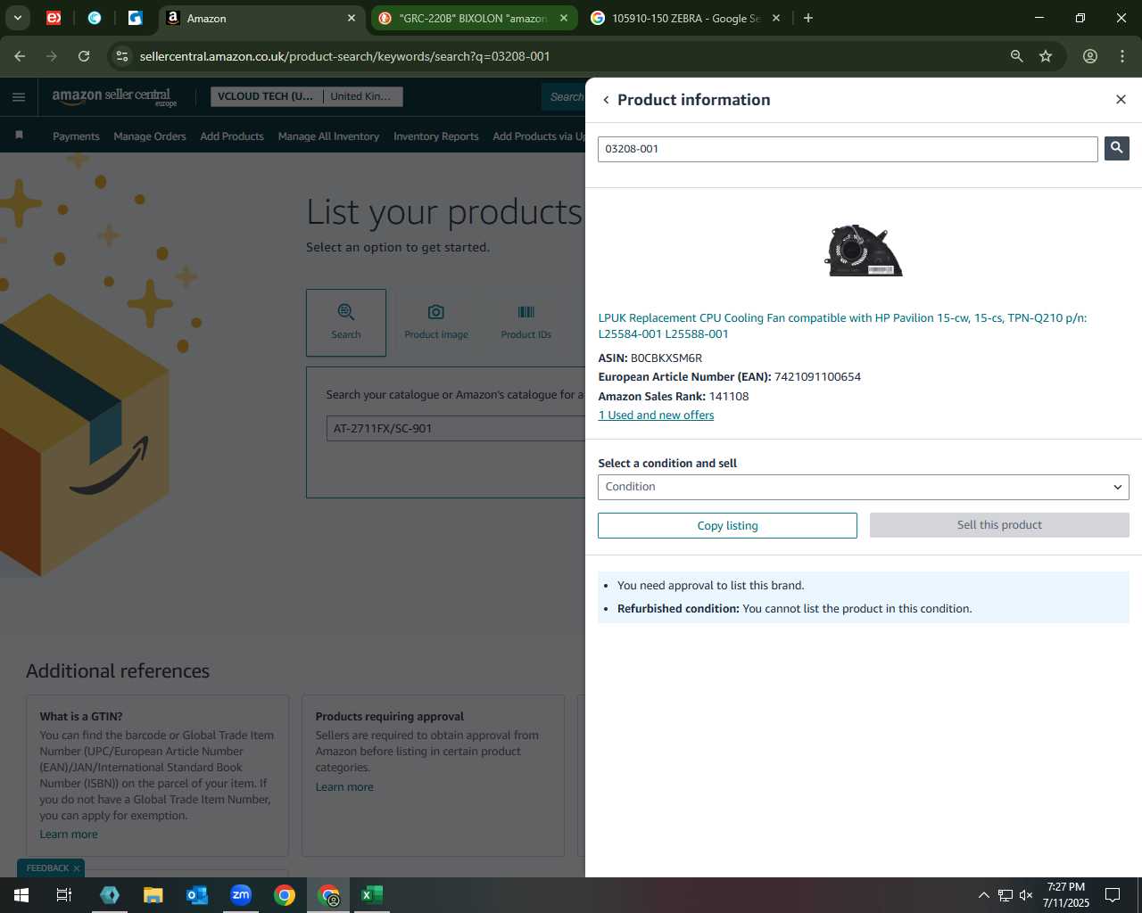
Task: Click the 03208-001 search input field
Action: 848,149
